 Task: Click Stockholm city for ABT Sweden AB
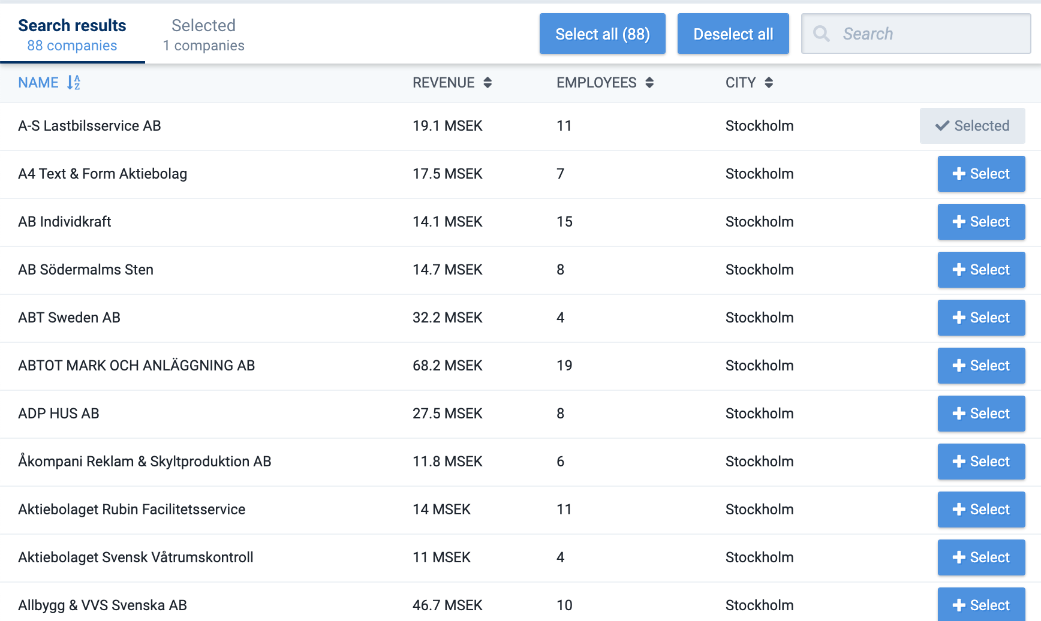pos(759,318)
